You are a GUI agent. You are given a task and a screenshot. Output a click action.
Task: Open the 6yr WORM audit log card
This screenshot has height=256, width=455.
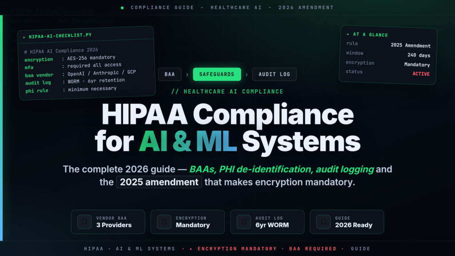pyautogui.click(x=267, y=222)
